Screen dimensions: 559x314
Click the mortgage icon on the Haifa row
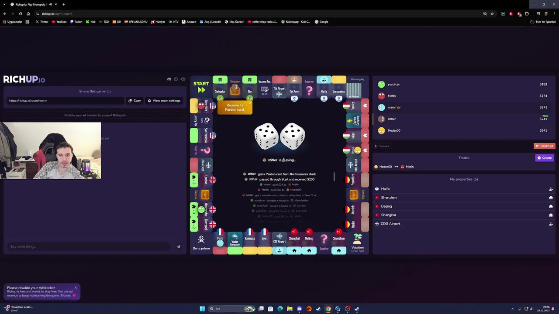click(551, 189)
